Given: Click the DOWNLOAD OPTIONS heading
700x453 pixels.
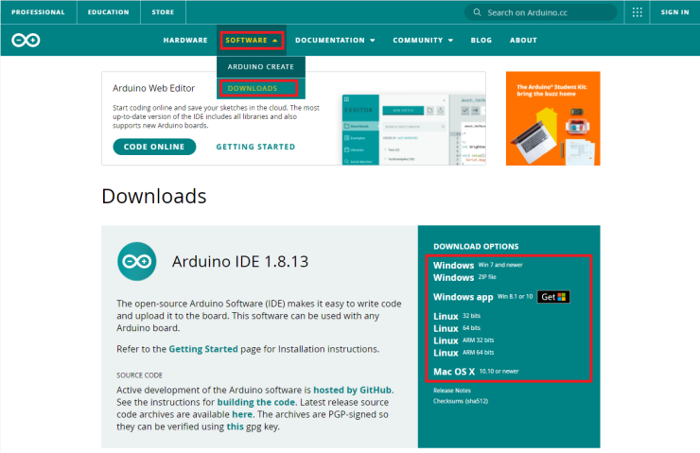Looking at the screenshot, I should [476, 247].
